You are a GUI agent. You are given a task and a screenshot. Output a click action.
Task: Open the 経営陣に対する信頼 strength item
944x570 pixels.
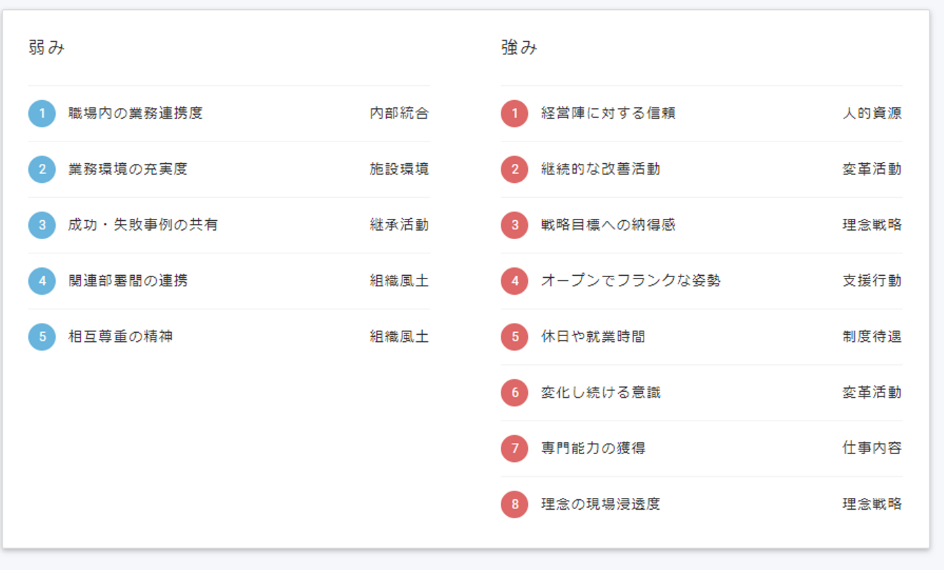608,113
